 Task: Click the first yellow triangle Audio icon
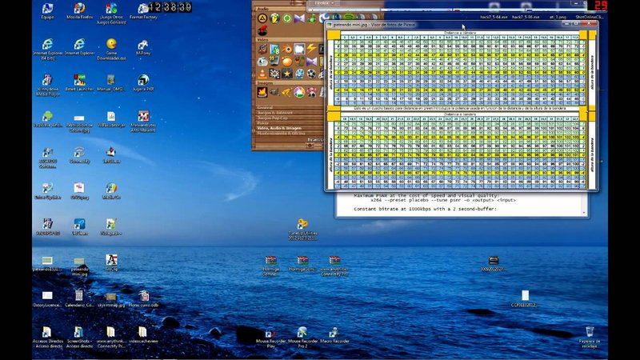click(262, 18)
